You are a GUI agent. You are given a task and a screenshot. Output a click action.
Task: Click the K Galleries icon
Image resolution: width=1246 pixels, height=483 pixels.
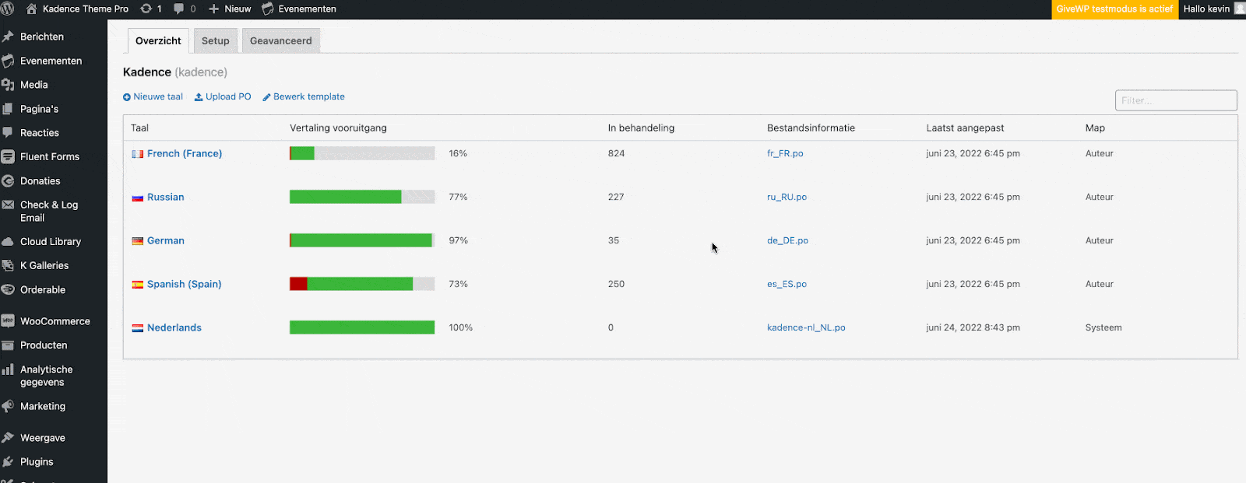[8, 265]
